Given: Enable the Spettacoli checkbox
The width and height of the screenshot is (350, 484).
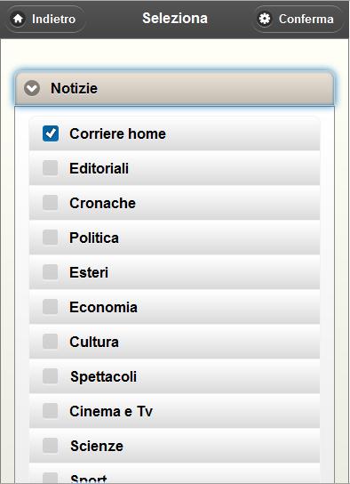Looking at the screenshot, I should [x=51, y=376].
